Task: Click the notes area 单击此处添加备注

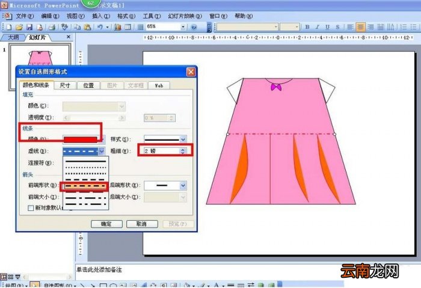Action: pyautogui.click(x=99, y=269)
